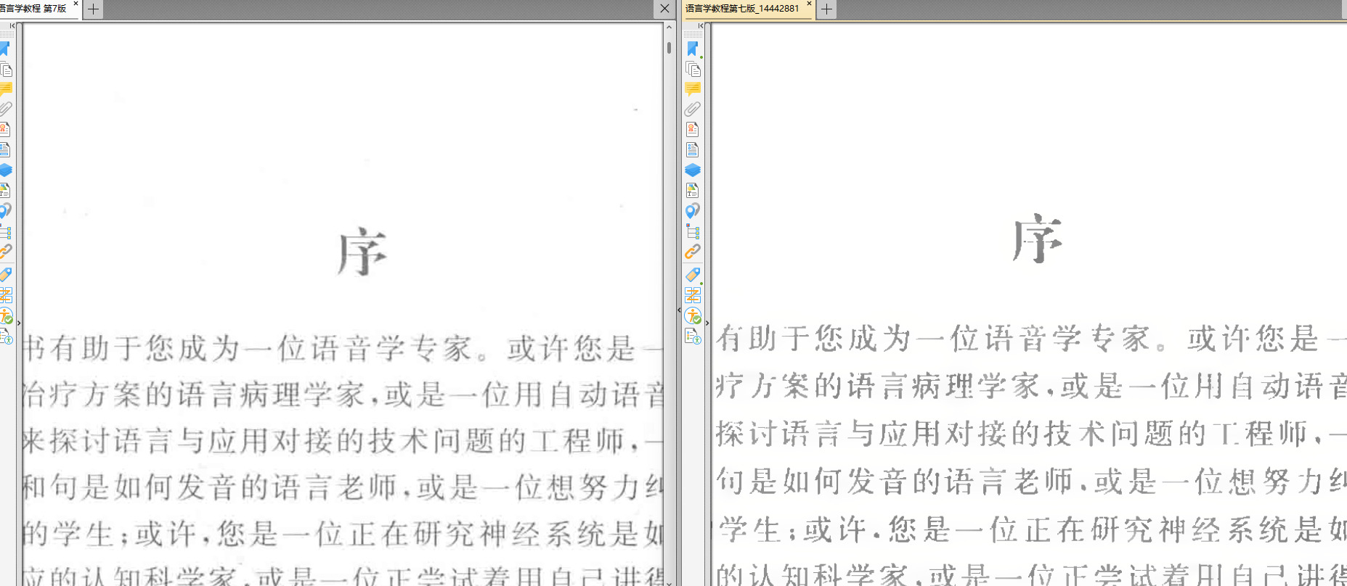The image size is (1347, 586).
Task: Add new tab in left tab group
Action: point(93,9)
